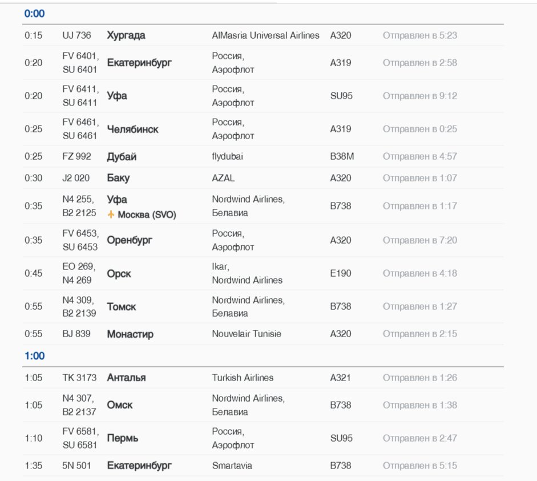Open the Монастир flight entry
Screen dimensions: 537x481
pyautogui.click(x=130, y=334)
